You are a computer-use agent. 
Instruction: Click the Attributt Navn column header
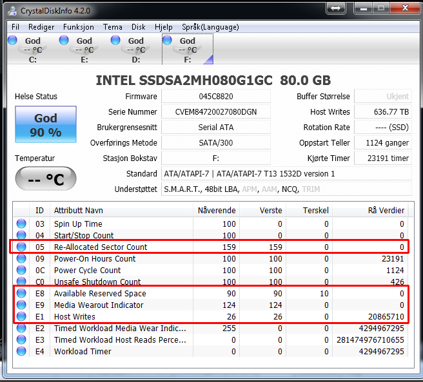(121, 210)
